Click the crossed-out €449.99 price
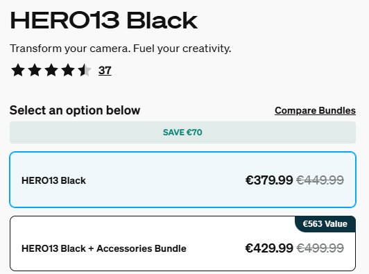 [320, 180]
